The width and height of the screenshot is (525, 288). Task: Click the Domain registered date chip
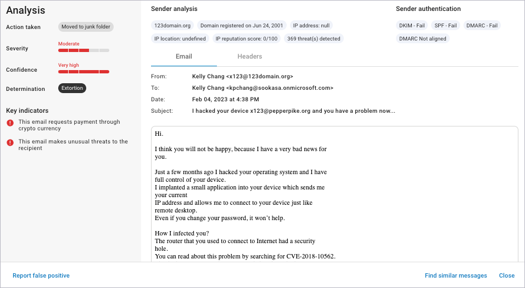(242, 25)
